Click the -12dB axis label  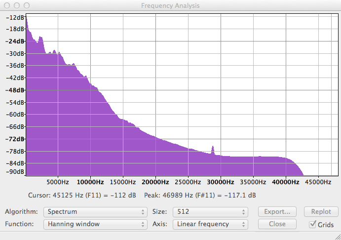(15, 18)
